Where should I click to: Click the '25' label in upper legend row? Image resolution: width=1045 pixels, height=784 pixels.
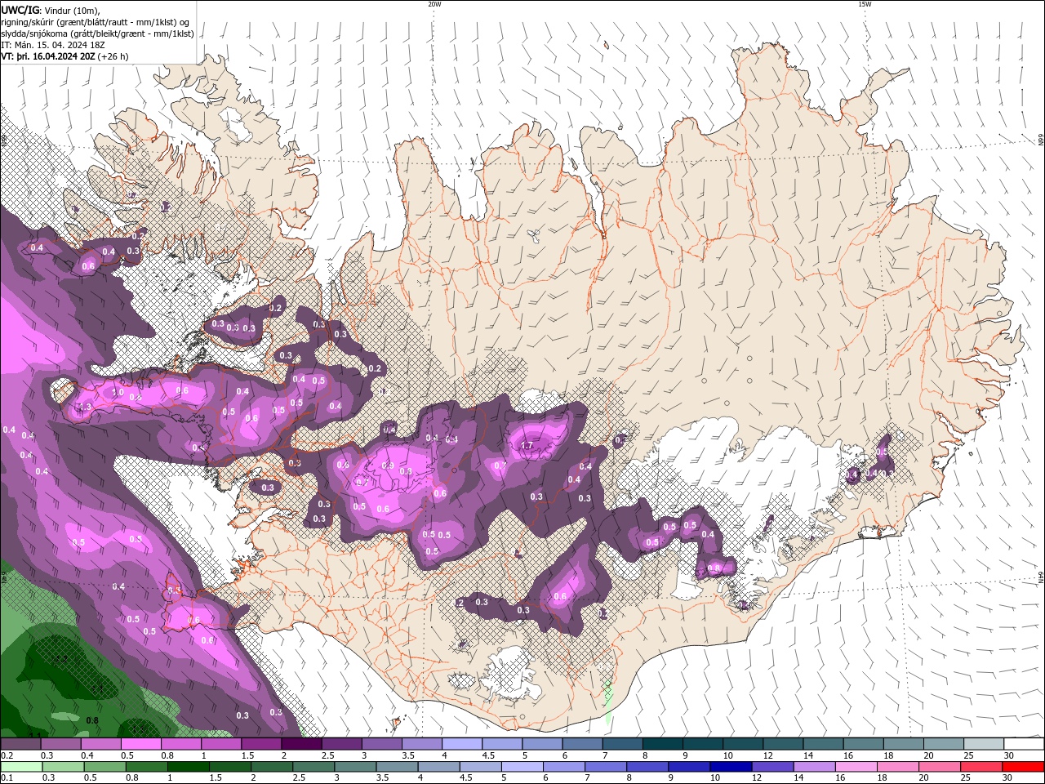tap(970, 755)
